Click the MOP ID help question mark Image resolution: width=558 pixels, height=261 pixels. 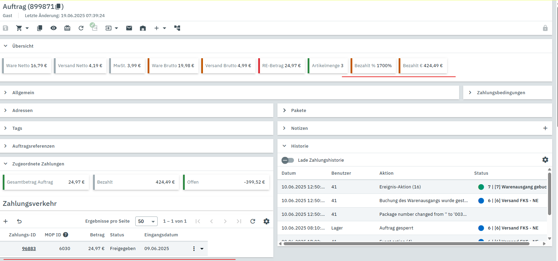(66, 235)
